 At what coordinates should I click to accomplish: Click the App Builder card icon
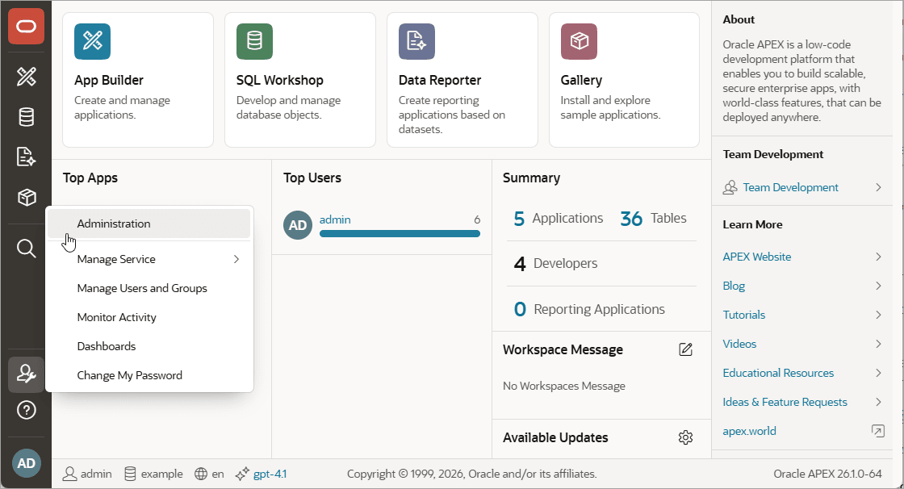92,41
